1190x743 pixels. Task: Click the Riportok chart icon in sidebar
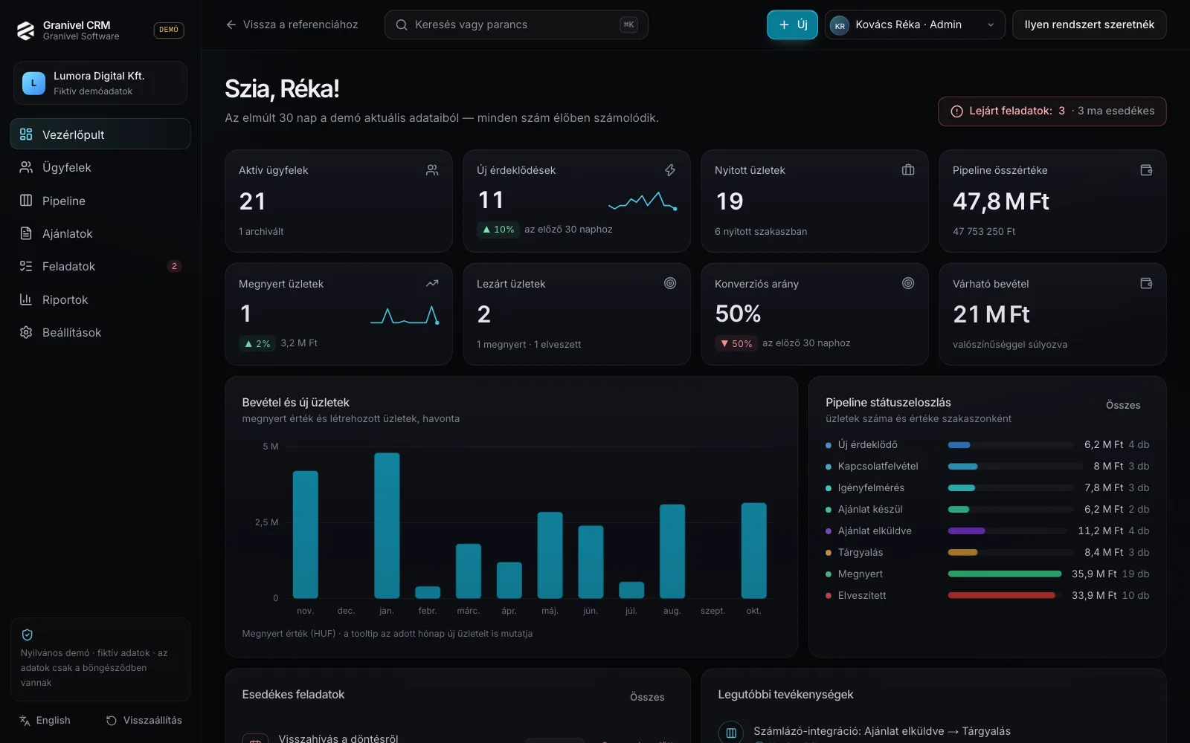click(26, 299)
